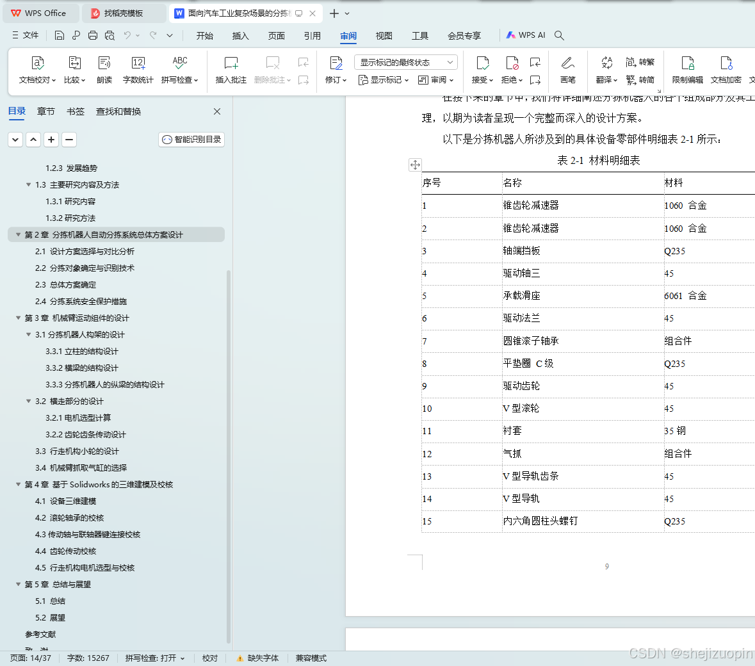Open the Review pane (审阅) dropdown
The image size is (755, 666).
[435, 80]
